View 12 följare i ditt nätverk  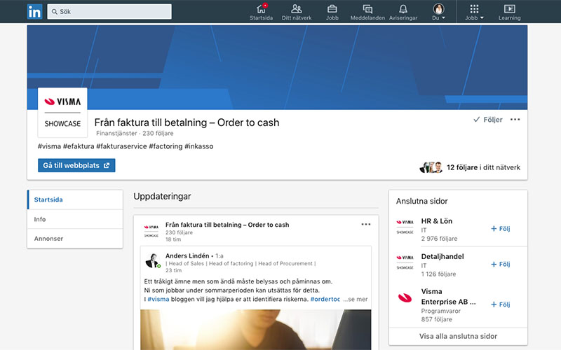click(x=483, y=167)
